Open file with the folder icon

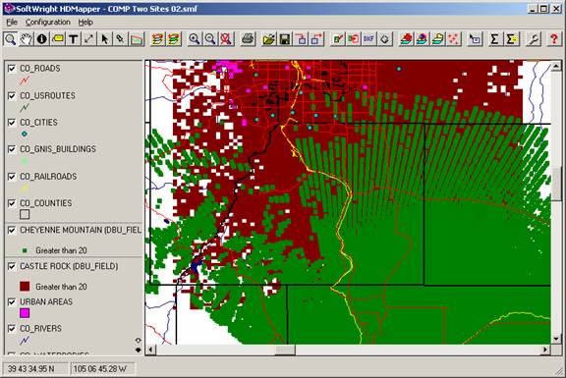[269, 38]
